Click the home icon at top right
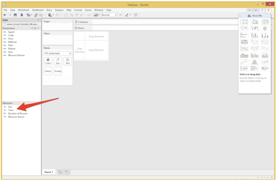 268,10
